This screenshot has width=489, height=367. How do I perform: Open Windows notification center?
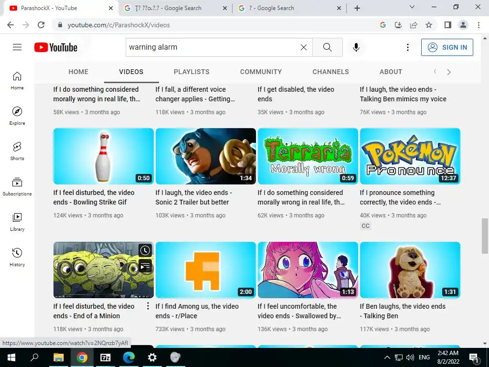[474, 357]
